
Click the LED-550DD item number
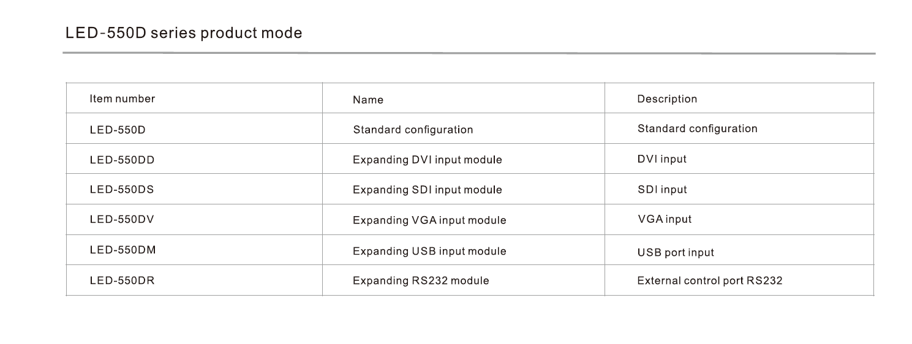122,160
